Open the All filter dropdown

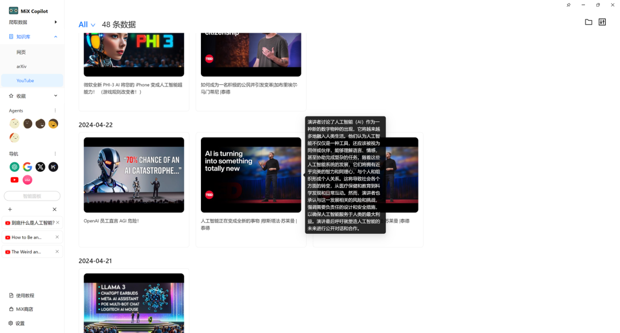[87, 25]
